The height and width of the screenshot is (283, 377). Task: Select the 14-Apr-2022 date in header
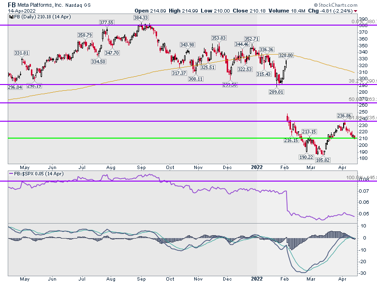tap(22, 11)
